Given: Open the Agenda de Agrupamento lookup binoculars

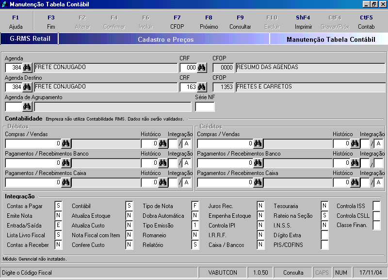Looking at the screenshot, I should point(27,106).
